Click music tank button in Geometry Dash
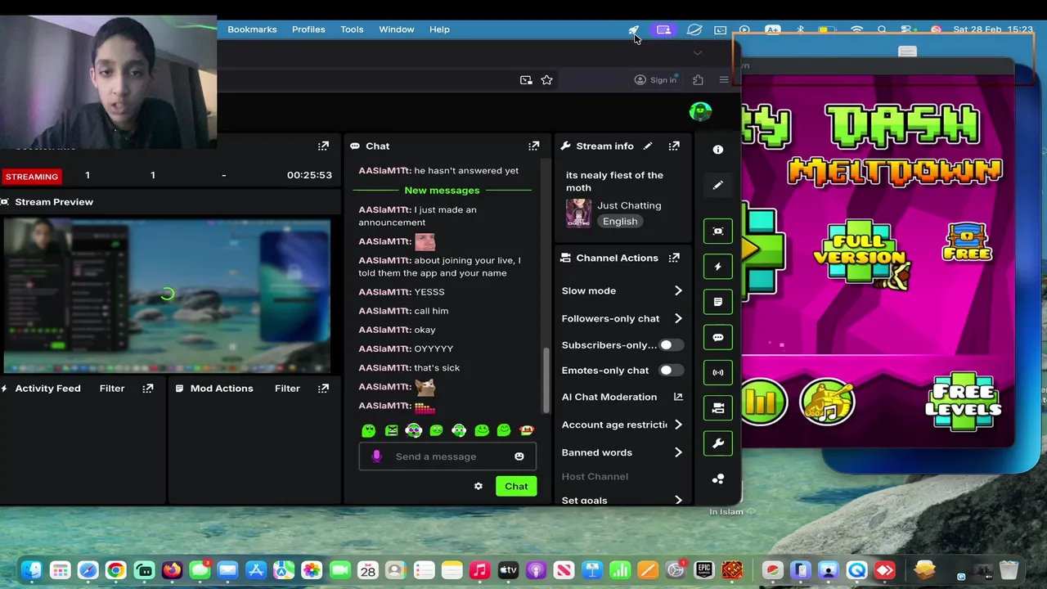1047x589 pixels. click(x=827, y=402)
